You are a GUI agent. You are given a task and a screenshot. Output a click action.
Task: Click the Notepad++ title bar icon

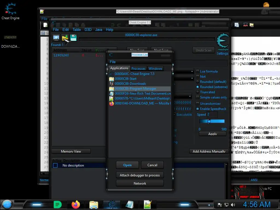tap(42, 11)
